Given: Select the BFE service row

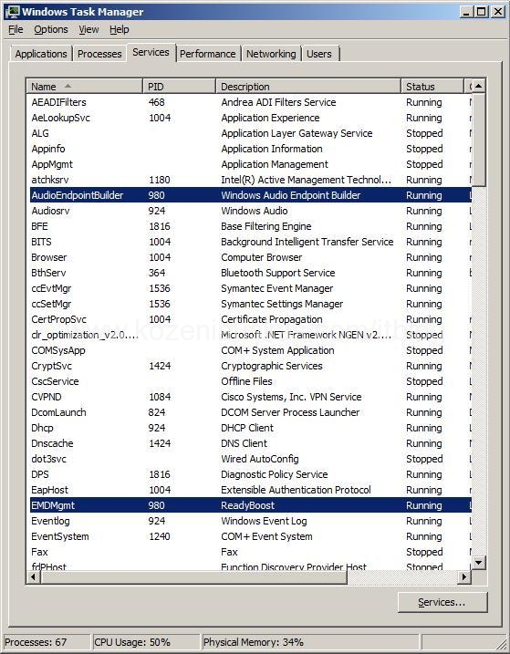Looking at the screenshot, I should click(x=250, y=226).
